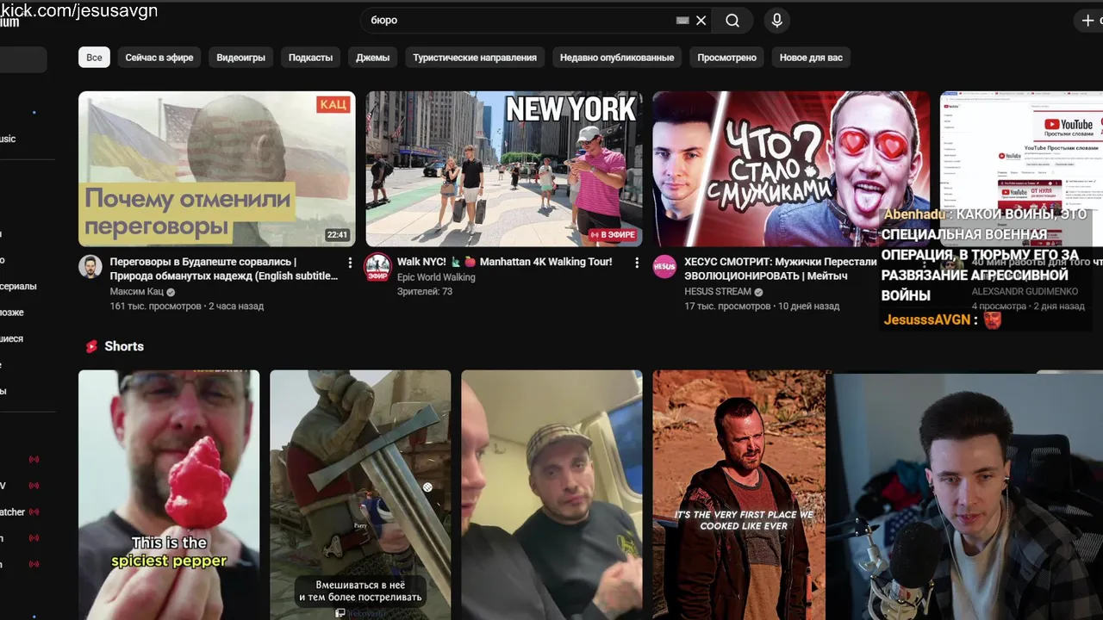Click the create plus icon at top right
The image size is (1103, 620).
(x=1087, y=21)
